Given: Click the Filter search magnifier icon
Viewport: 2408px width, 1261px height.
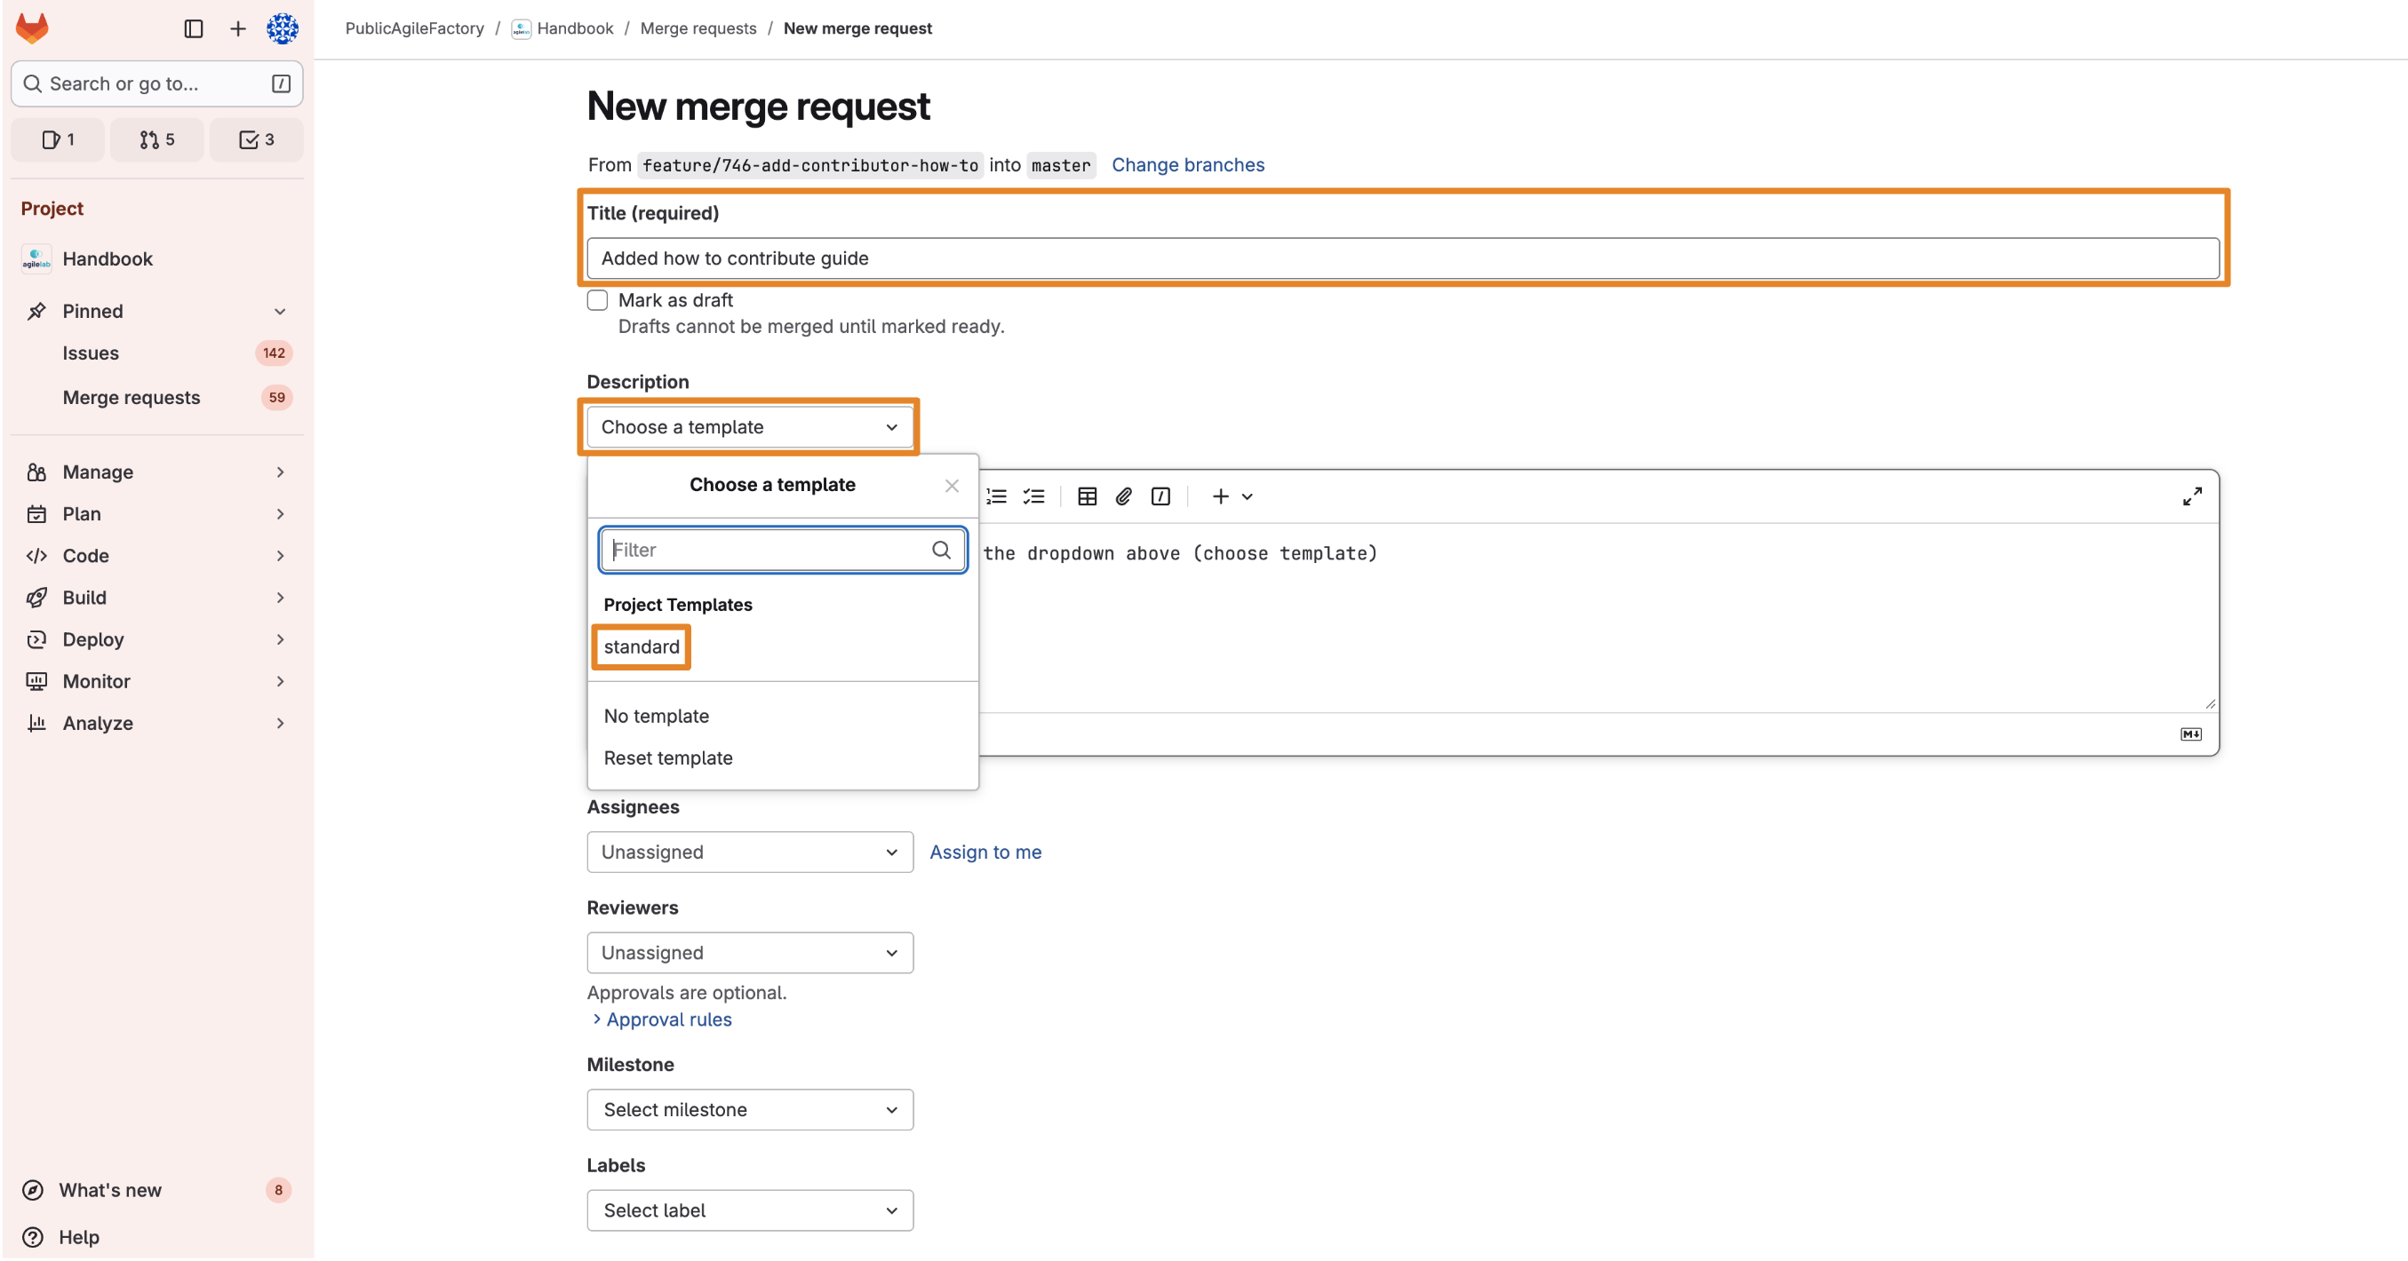Looking at the screenshot, I should pyautogui.click(x=940, y=551).
